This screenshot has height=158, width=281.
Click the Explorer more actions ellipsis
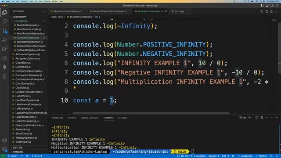coord(43,11)
